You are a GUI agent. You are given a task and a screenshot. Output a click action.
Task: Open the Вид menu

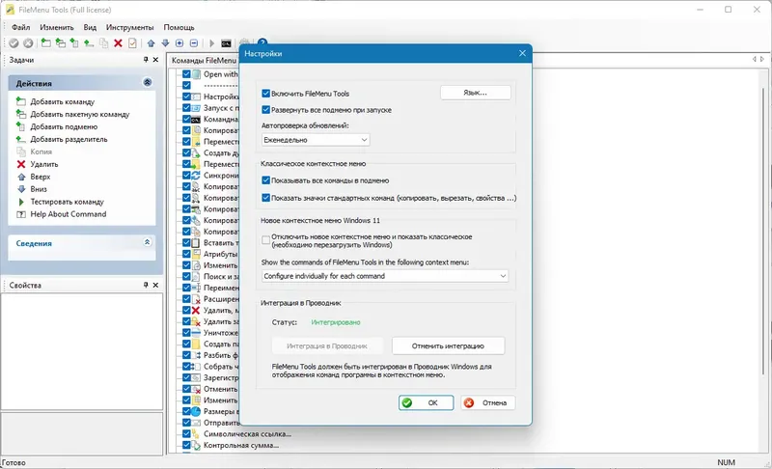[x=90, y=28]
